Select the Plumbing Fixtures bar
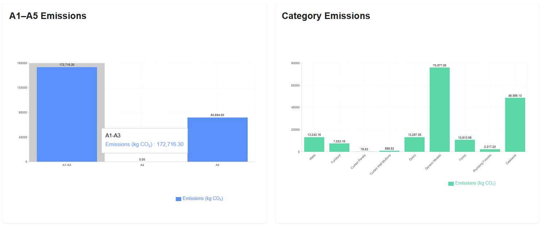542x227 pixels. [489, 151]
